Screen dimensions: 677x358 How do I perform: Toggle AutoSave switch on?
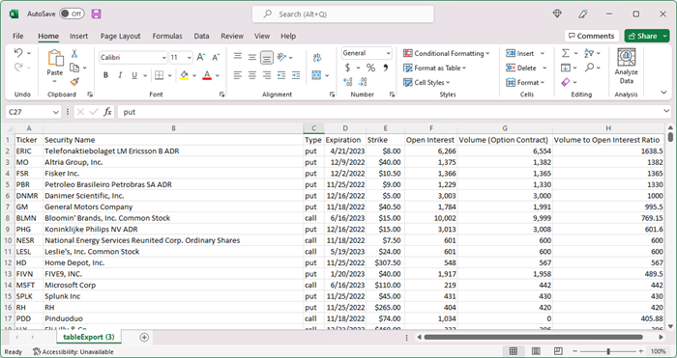pyautogui.click(x=72, y=14)
